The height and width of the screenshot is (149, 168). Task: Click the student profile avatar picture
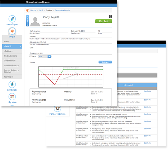[x=35, y=22]
